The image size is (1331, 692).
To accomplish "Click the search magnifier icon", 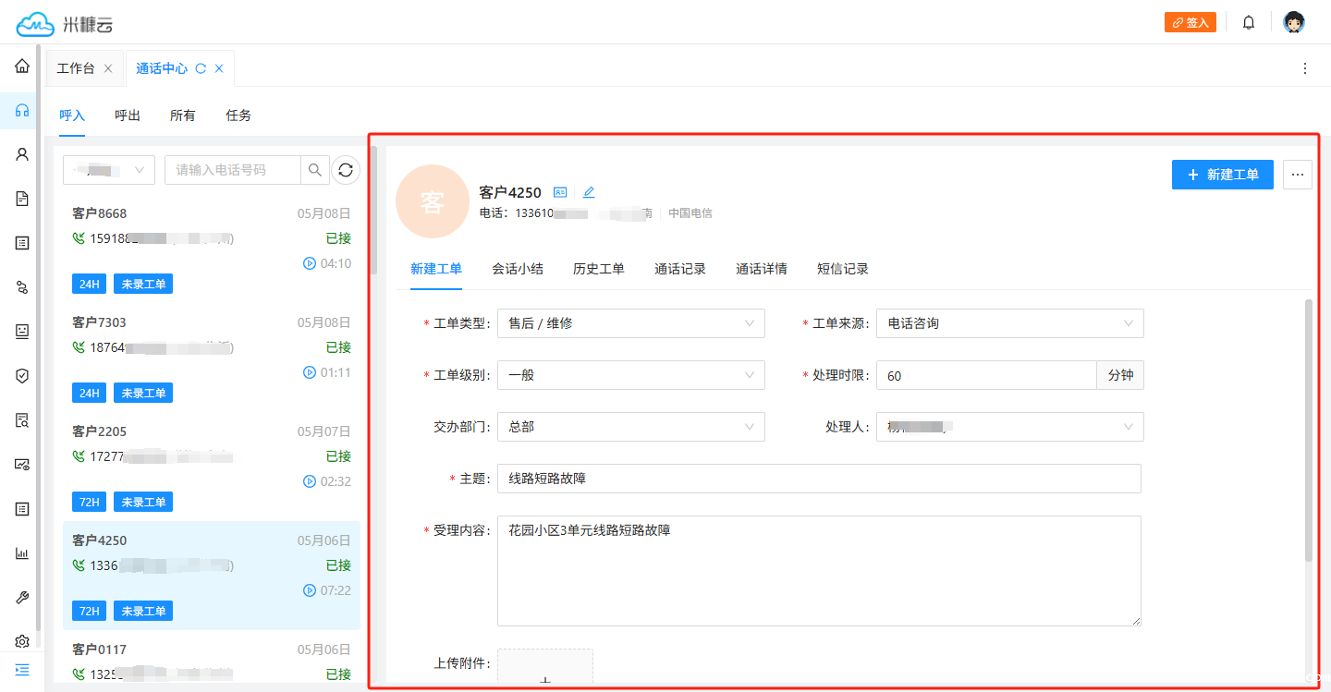I will pyautogui.click(x=315, y=170).
